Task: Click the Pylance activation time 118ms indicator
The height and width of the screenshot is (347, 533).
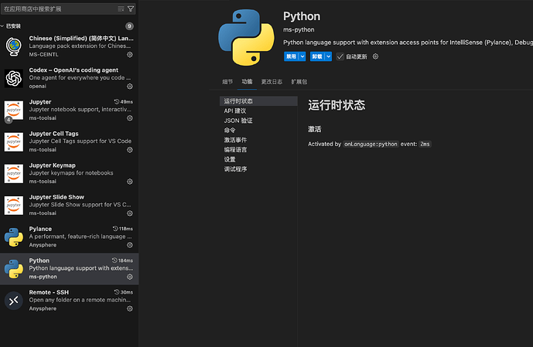Action: click(123, 229)
